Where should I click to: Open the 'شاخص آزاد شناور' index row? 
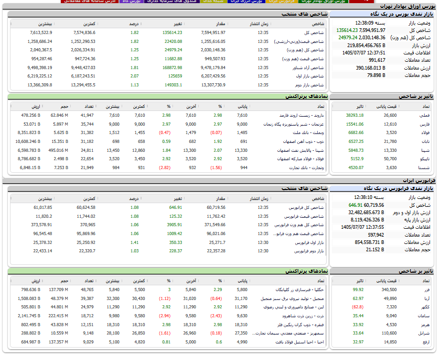[168, 68]
